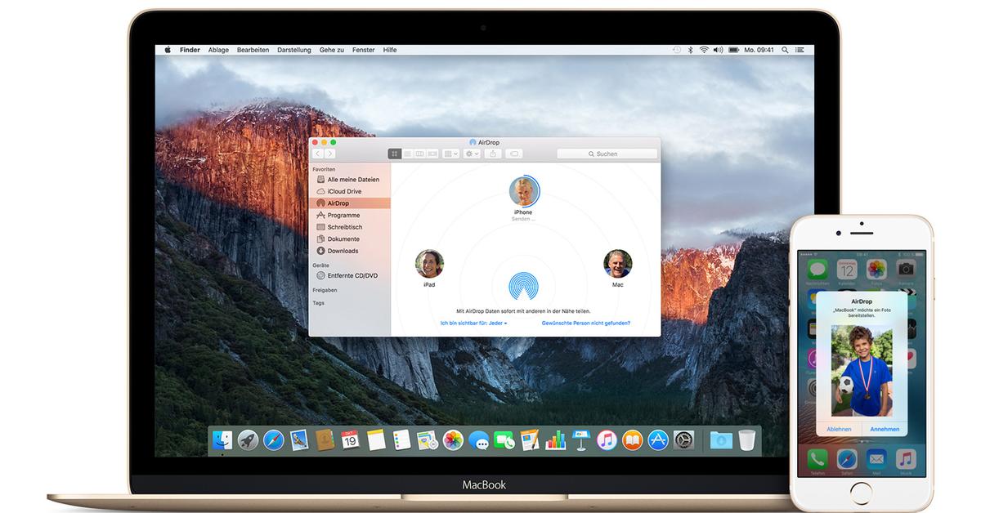The height and width of the screenshot is (513, 981).
Task: Click Spotlight magnifier in menu bar
Action: (x=786, y=50)
